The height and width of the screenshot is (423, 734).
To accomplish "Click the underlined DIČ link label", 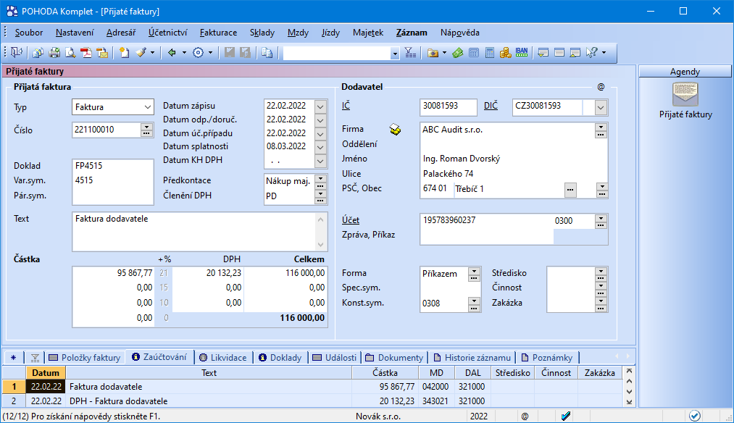I will point(491,106).
